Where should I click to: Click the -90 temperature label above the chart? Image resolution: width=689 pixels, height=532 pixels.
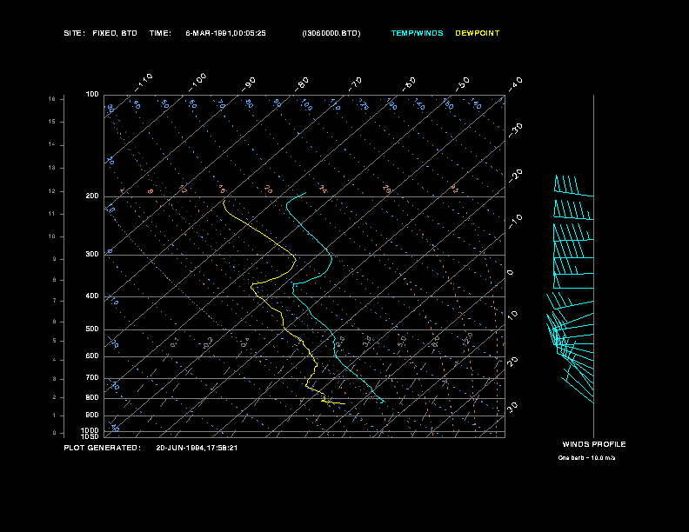click(249, 84)
